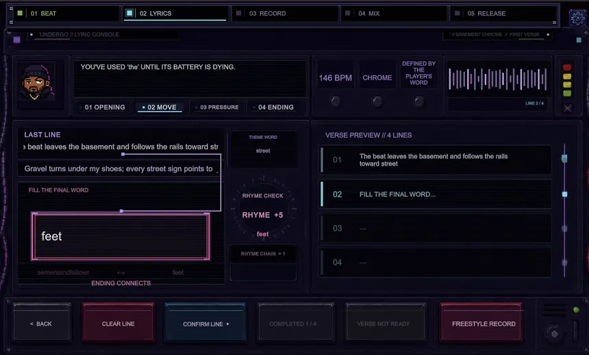This screenshot has height=355, width=589.
Task: Click the CLEAR LINE button
Action: [118, 324]
